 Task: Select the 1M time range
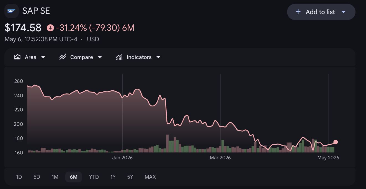click(55, 177)
